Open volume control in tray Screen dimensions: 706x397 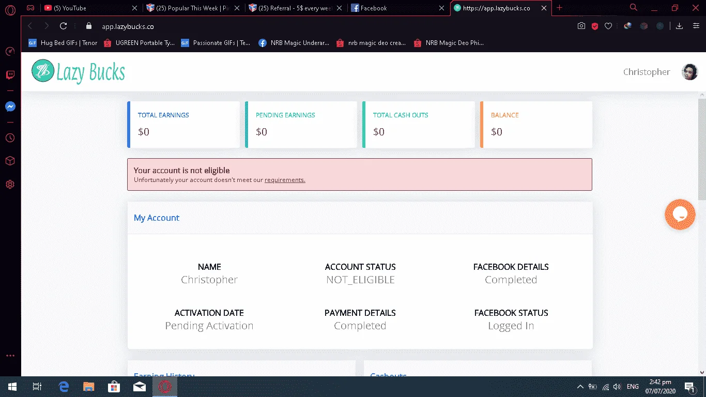[x=617, y=387]
